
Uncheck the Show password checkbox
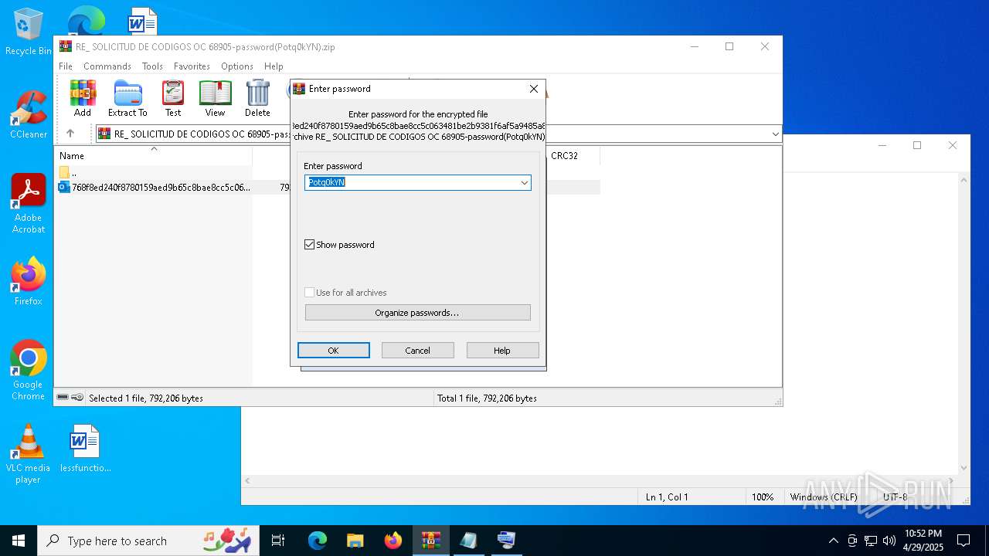pyautogui.click(x=310, y=245)
